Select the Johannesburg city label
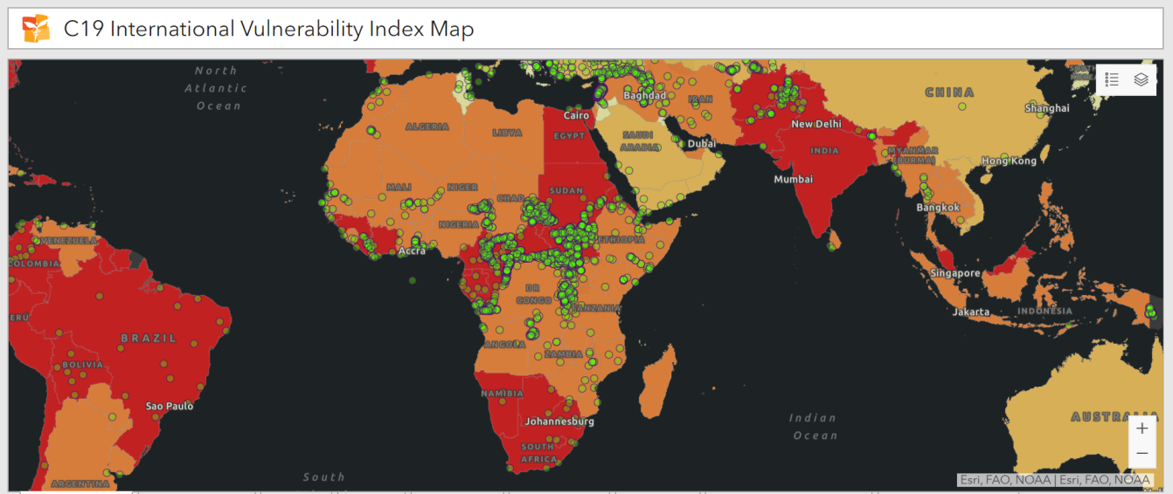Image resolution: width=1173 pixels, height=494 pixels. pyautogui.click(x=559, y=422)
